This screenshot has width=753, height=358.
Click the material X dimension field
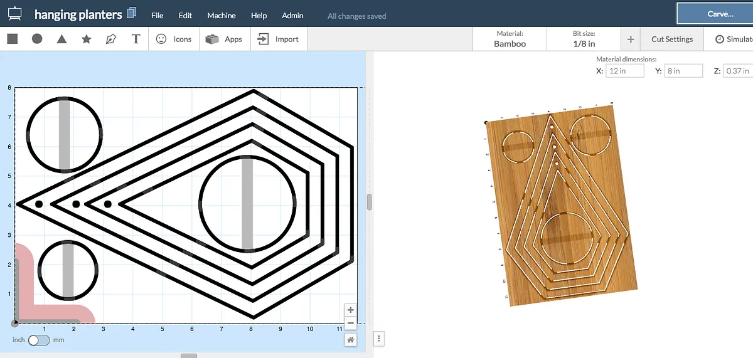point(625,71)
